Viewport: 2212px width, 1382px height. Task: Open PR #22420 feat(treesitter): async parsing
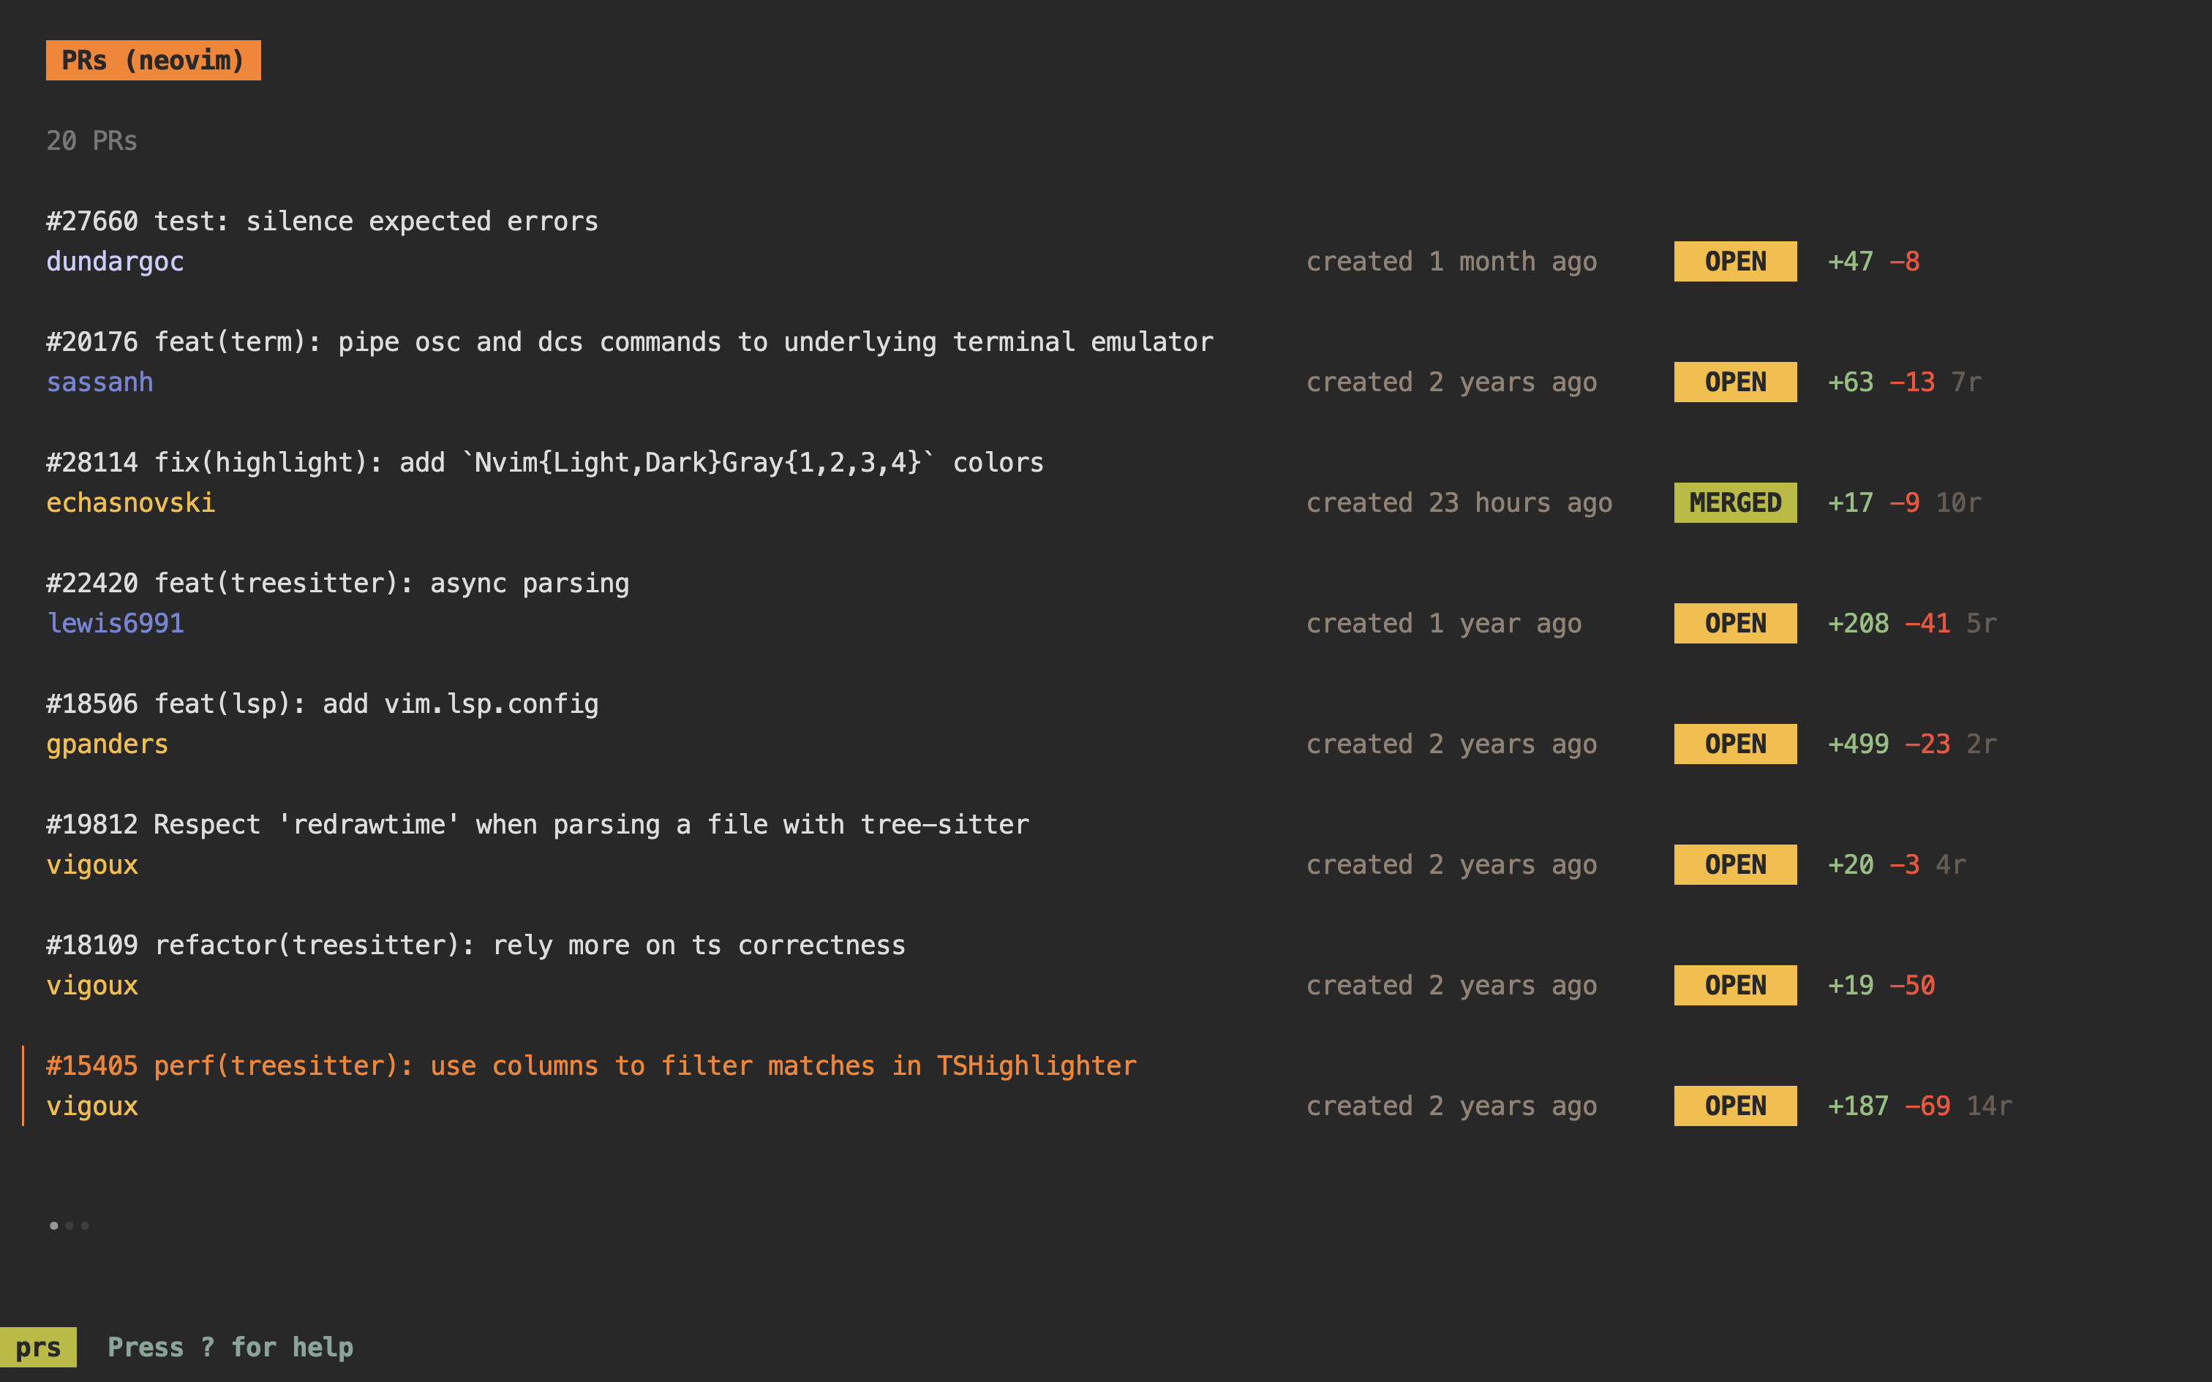tap(338, 582)
